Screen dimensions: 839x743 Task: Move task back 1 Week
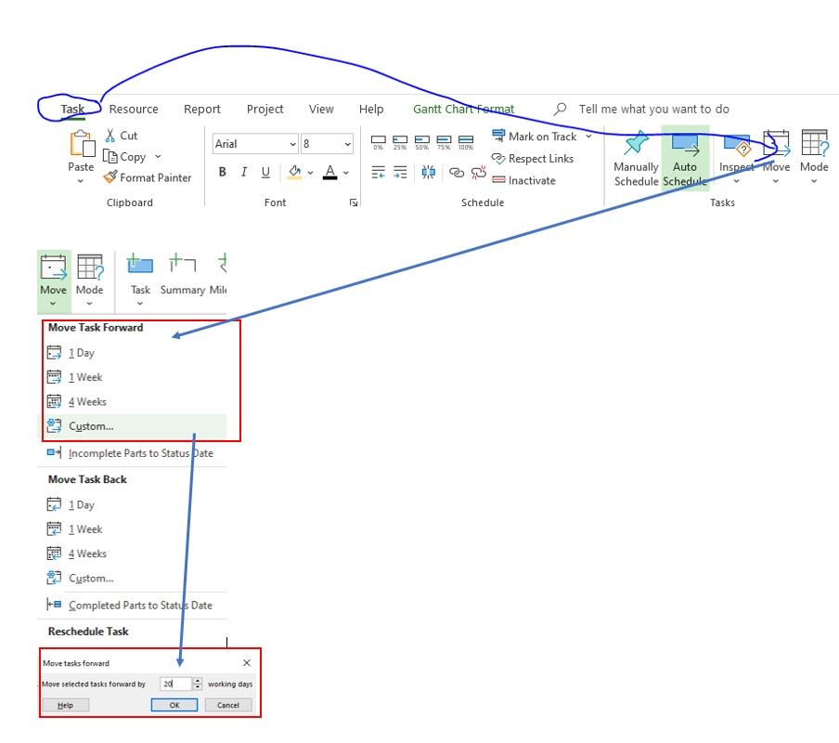(x=134, y=529)
